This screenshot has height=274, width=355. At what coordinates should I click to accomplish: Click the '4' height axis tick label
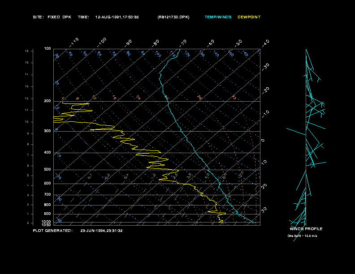pos(28,185)
